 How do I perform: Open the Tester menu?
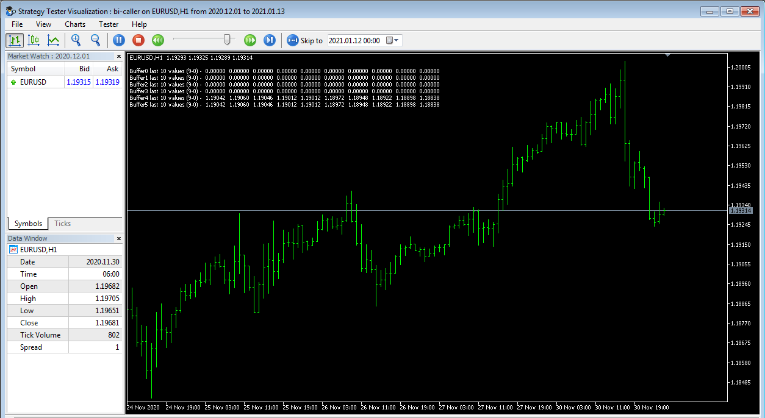point(109,24)
